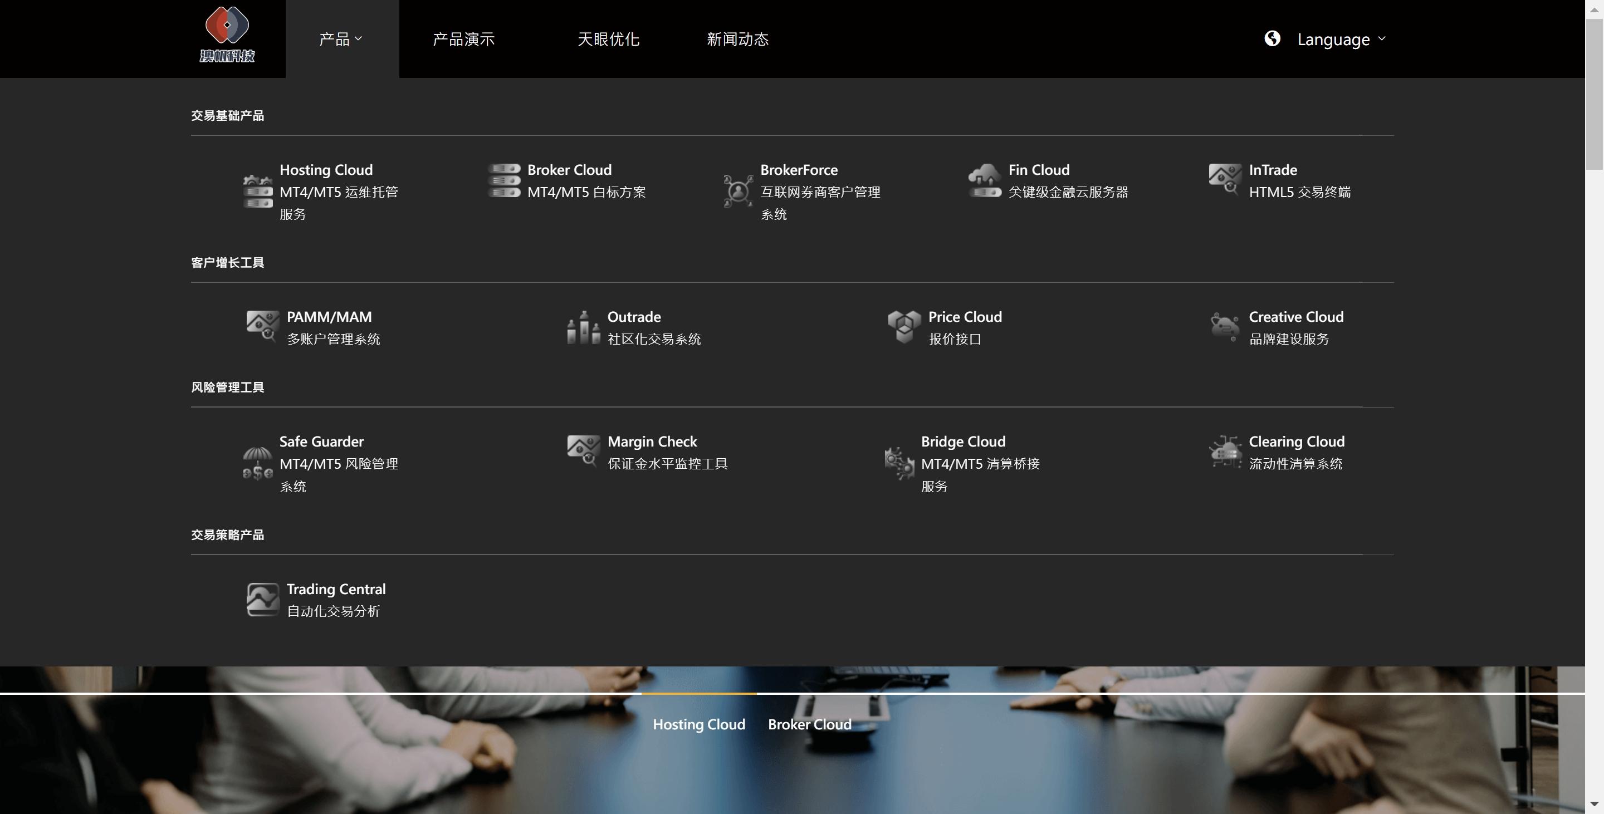
Task: Click the Clearing Cloud icon
Action: (x=1225, y=453)
